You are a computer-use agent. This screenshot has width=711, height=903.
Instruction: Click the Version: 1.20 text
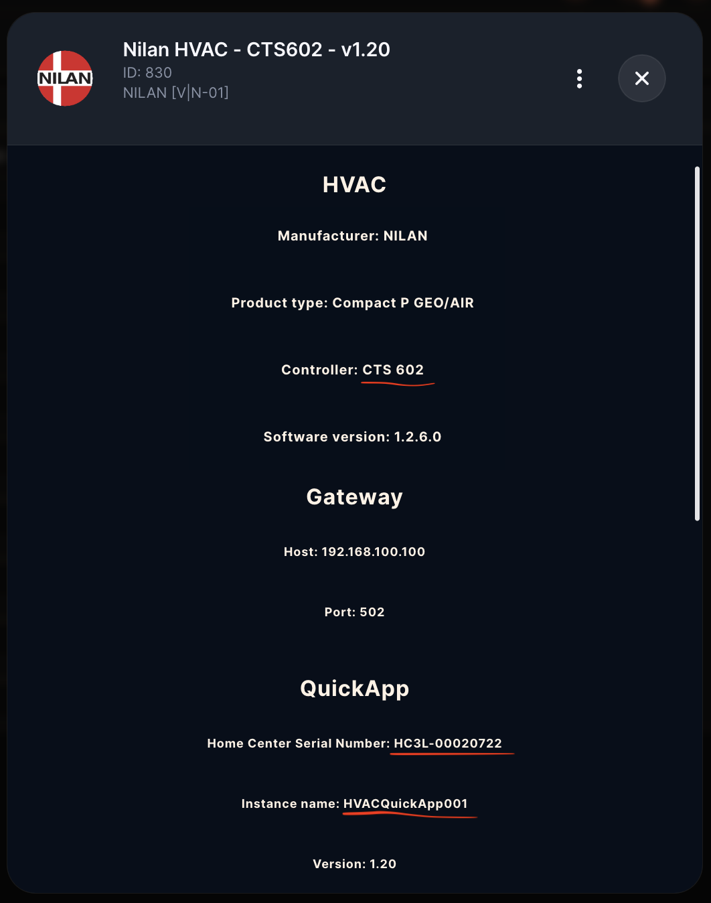[x=354, y=864]
